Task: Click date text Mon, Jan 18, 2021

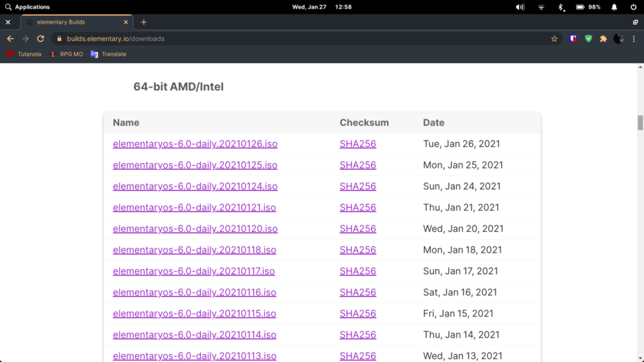Action: tap(462, 250)
